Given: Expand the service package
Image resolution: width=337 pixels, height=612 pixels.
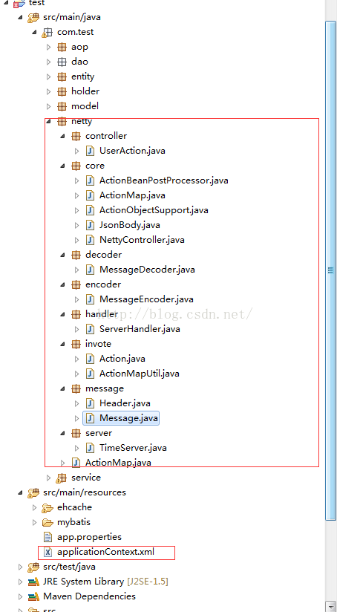Looking at the screenshot, I should coord(48,478).
